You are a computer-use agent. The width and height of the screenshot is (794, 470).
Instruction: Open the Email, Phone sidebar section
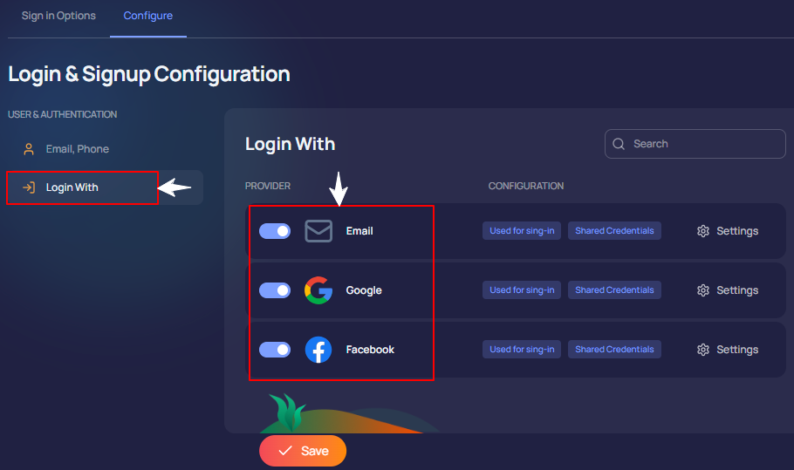pos(77,149)
